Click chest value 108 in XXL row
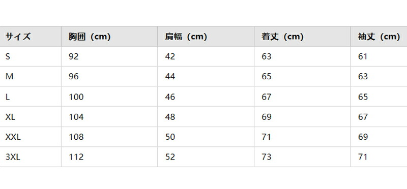Viewport: 407px width, 189px height. point(76,137)
